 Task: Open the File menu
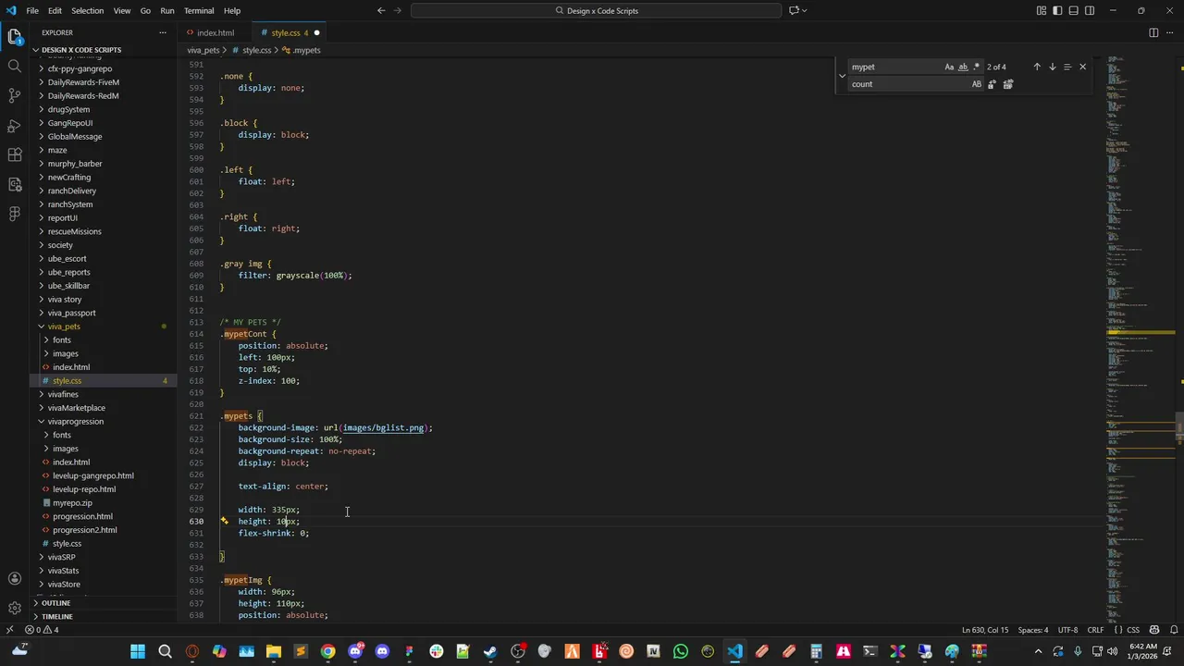(x=32, y=10)
